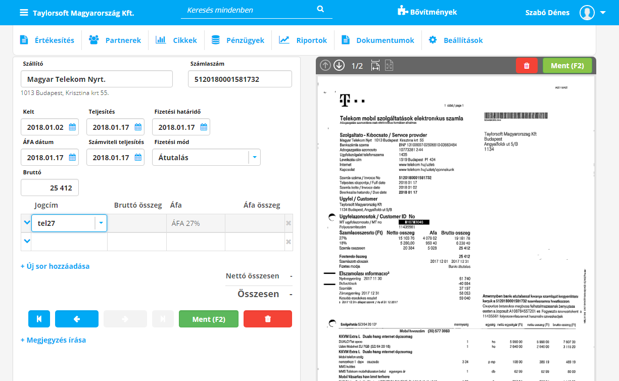Open the hamburger menu icon
619x381 pixels.
(24, 13)
